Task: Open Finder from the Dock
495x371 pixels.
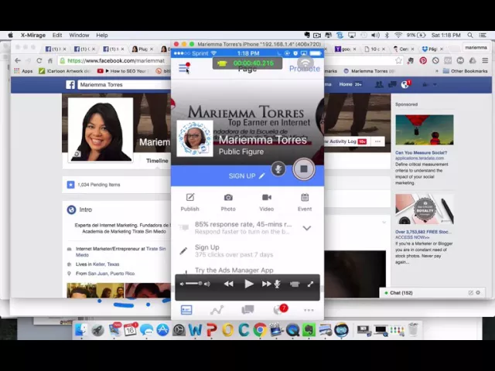Action: click(81, 330)
